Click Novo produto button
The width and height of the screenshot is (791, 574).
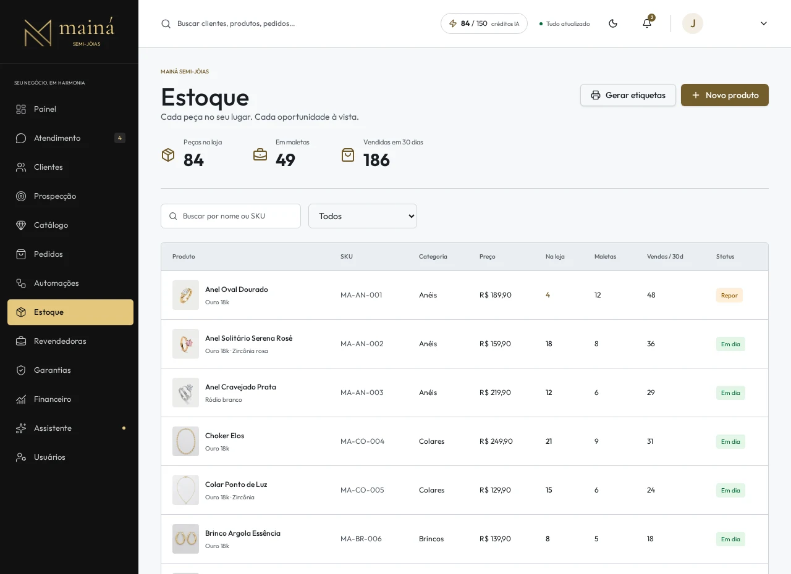725,95
